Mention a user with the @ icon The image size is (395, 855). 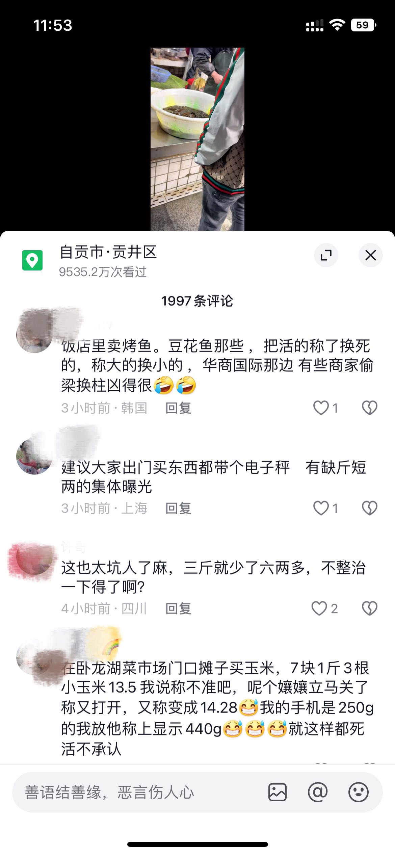318,792
